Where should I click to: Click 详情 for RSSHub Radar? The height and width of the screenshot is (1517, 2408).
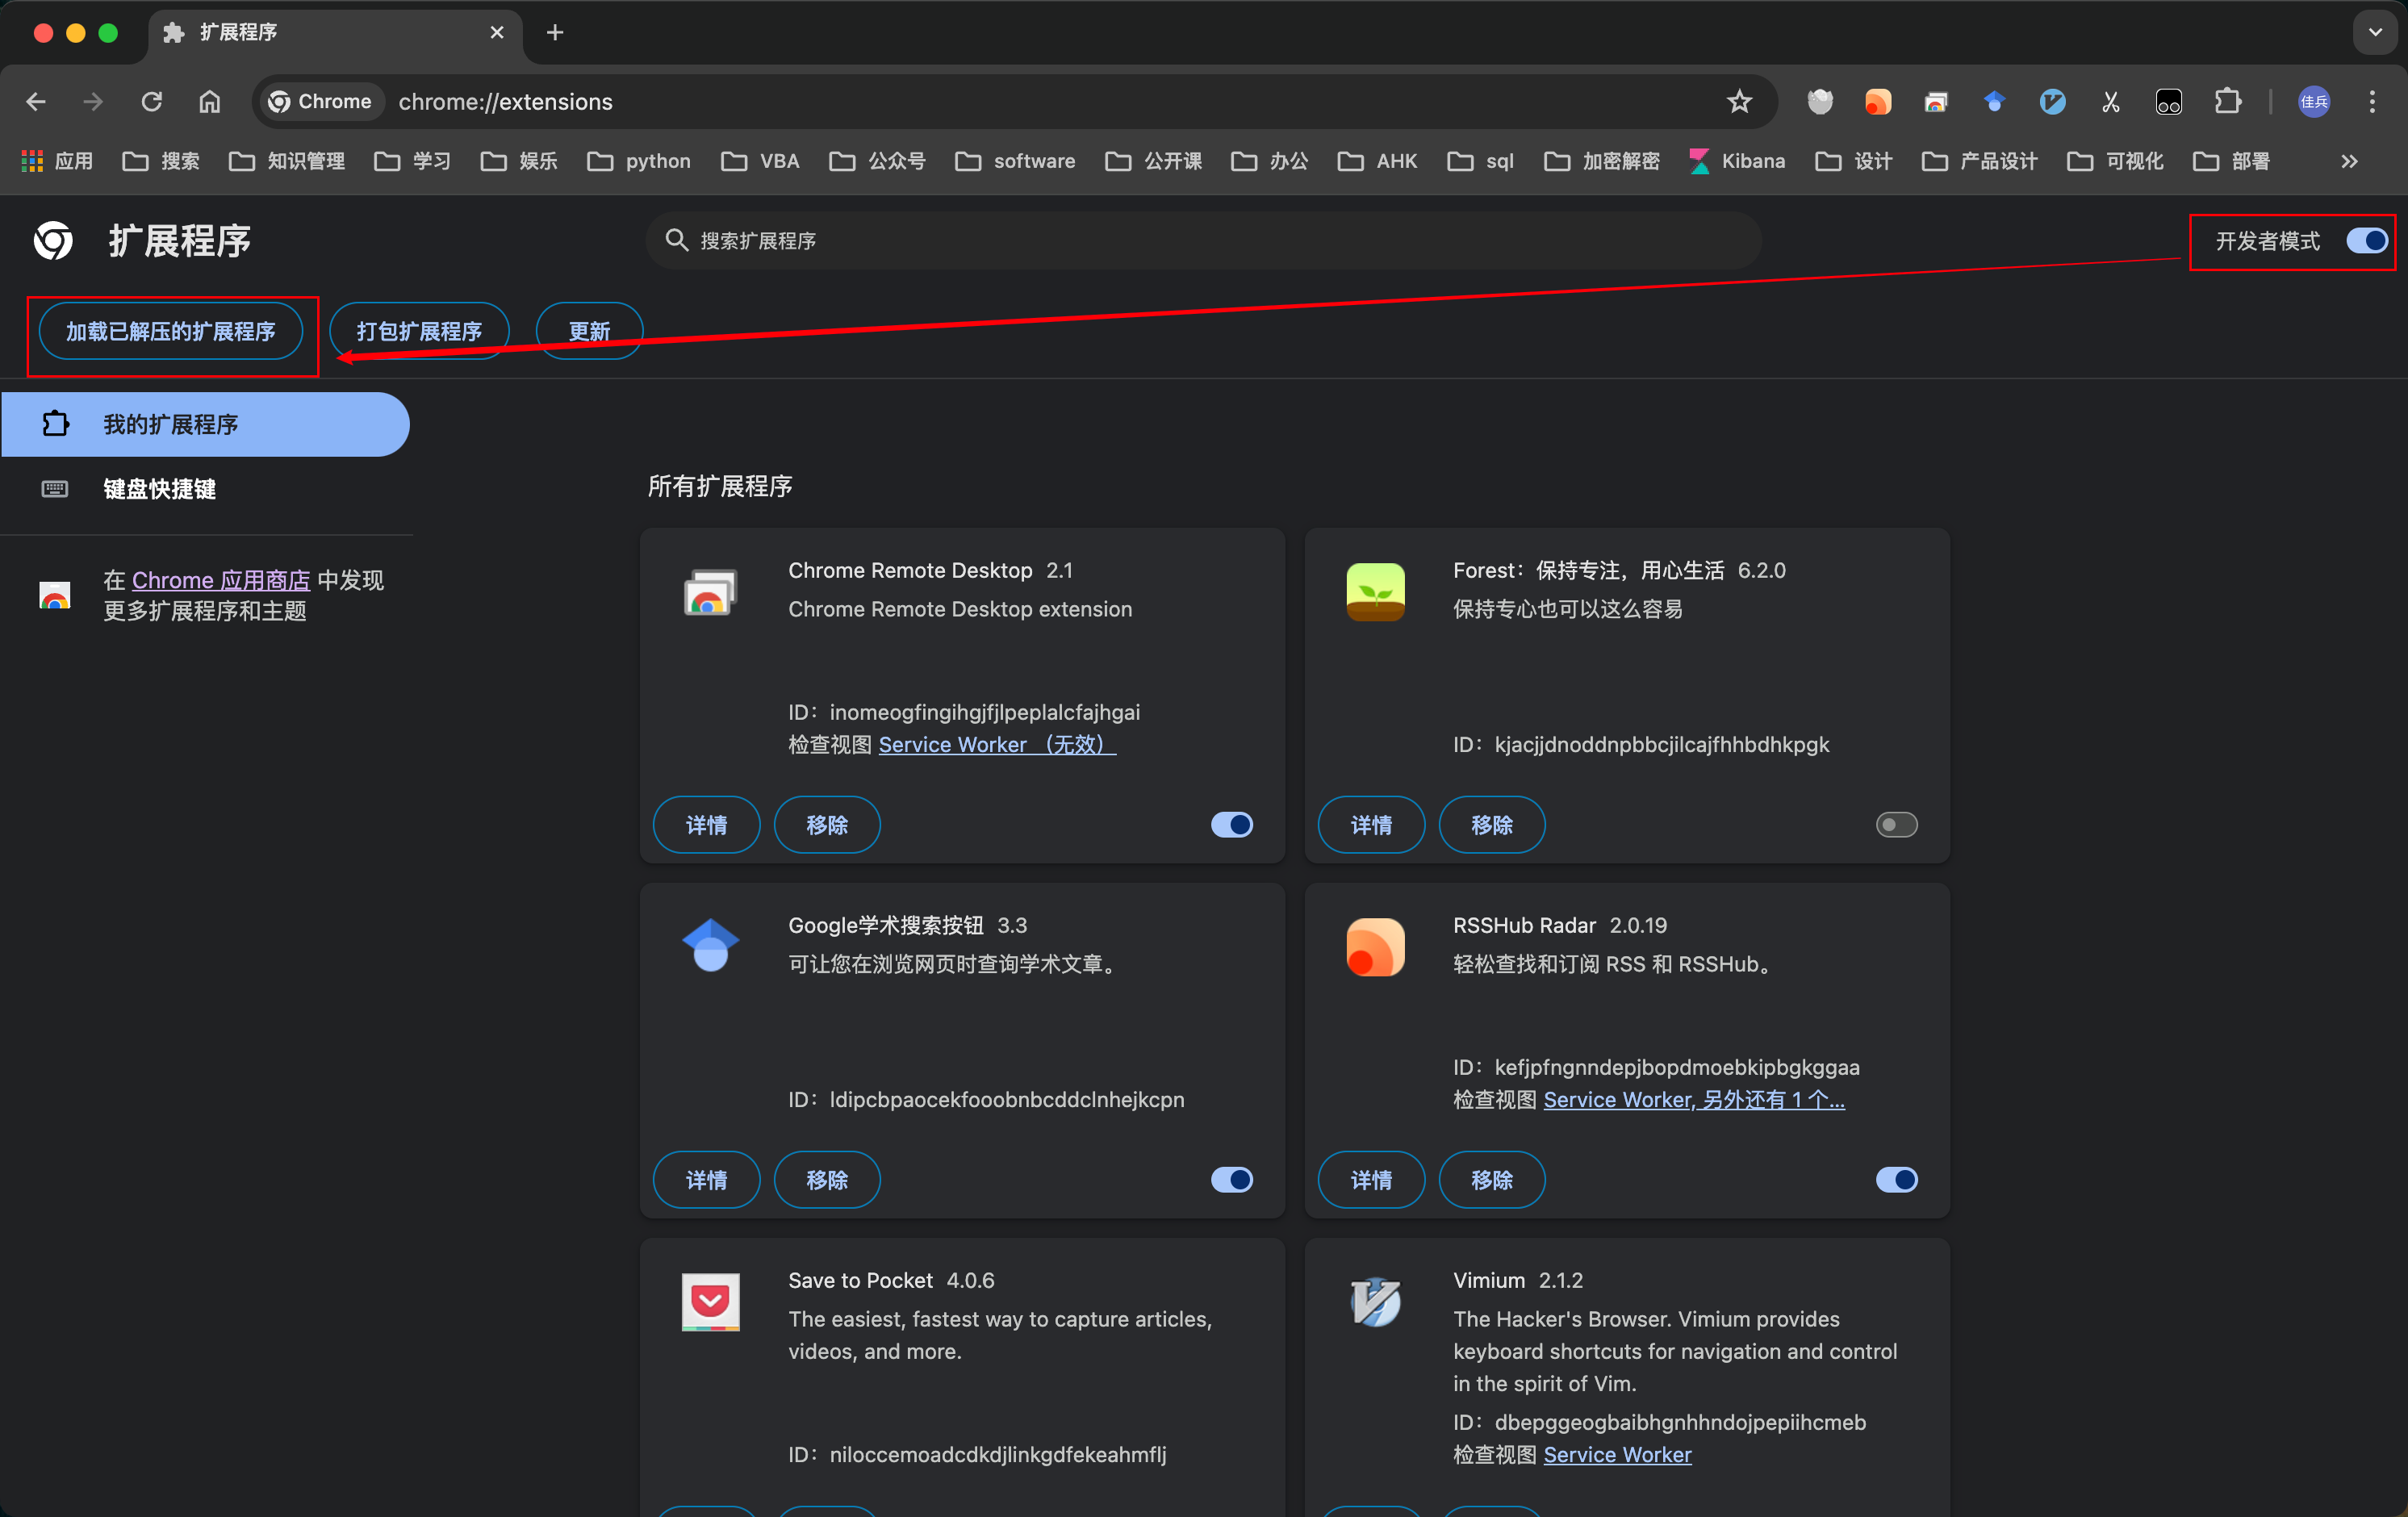click(x=1371, y=1180)
